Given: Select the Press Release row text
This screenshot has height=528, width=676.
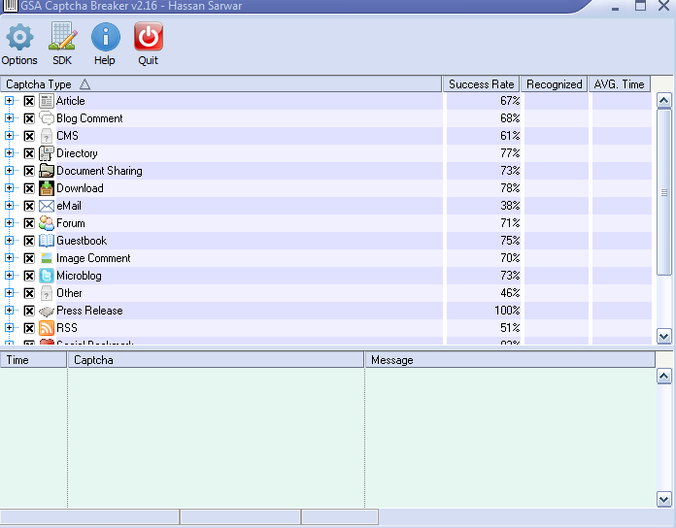Looking at the screenshot, I should pos(89,311).
